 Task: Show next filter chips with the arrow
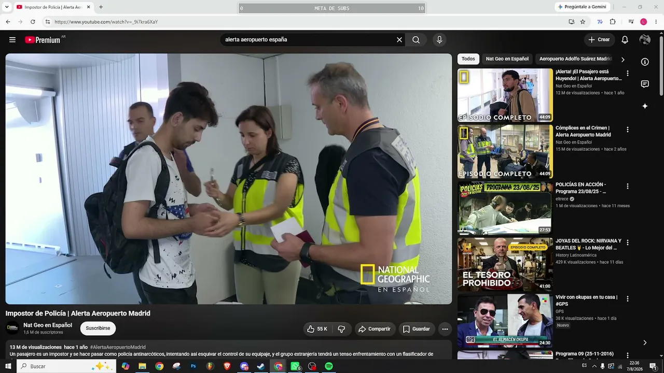click(x=623, y=60)
